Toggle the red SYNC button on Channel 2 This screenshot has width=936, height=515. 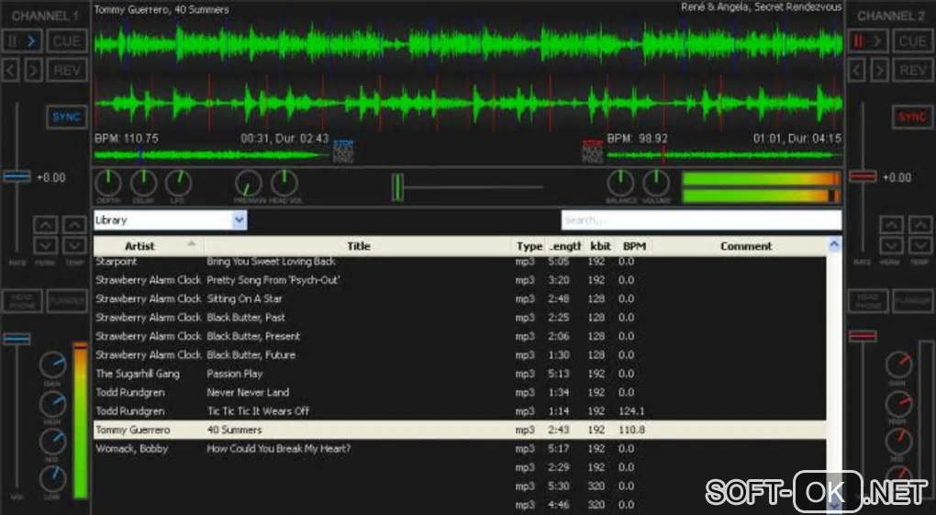click(913, 117)
